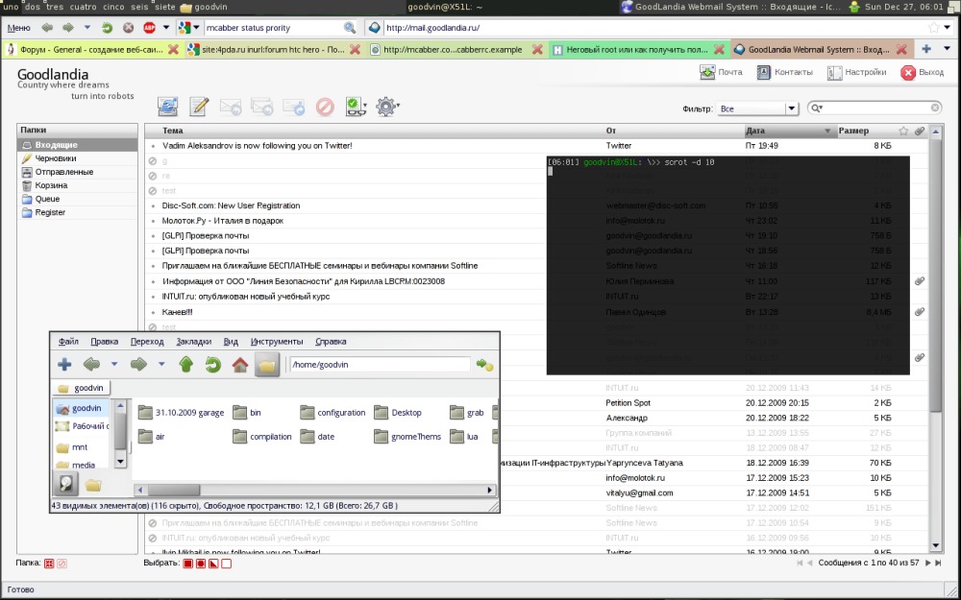Viewport: 961px width, 600px height.
Task: Click the browser Forward arrow
Action: 68,28
